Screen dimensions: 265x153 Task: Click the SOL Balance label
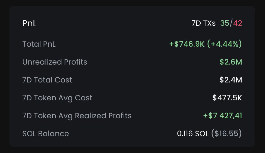coord(46,133)
